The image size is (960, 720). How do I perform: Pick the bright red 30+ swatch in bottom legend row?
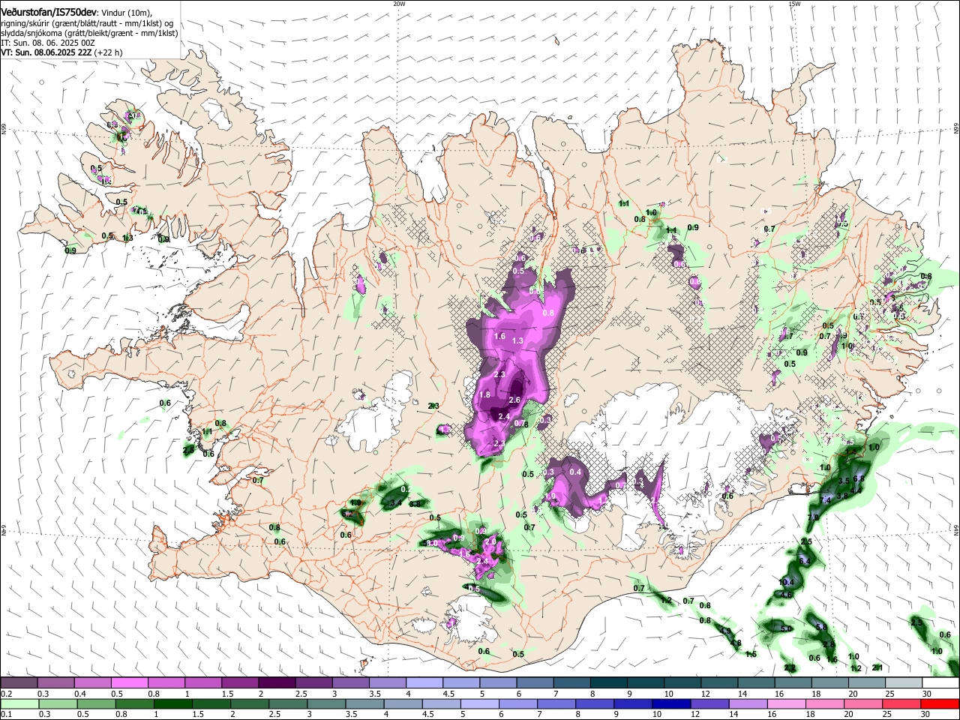940,703
